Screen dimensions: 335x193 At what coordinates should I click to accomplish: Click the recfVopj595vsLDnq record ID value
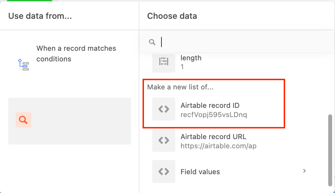pos(213,115)
